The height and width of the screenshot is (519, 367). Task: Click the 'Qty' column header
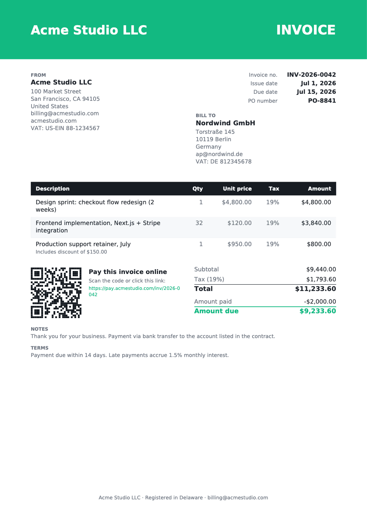(198, 189)
